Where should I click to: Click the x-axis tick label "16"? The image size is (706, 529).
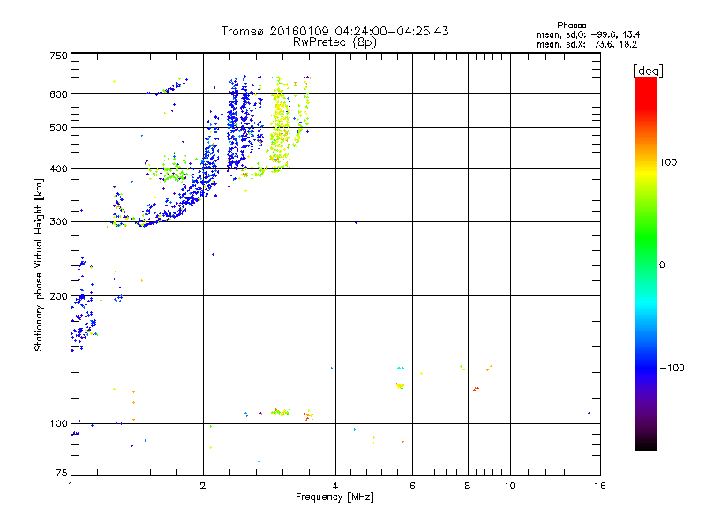point(600,486)
